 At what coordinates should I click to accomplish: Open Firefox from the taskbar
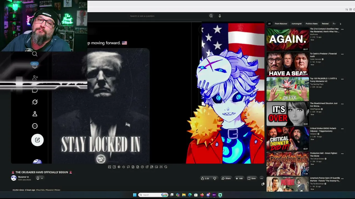coord(202,195)
